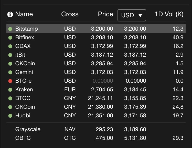The height and width of the screenshot is (148, 192).
Task: Click the OKCoin CNY price 21,380.00
Action: coord(100,107)
